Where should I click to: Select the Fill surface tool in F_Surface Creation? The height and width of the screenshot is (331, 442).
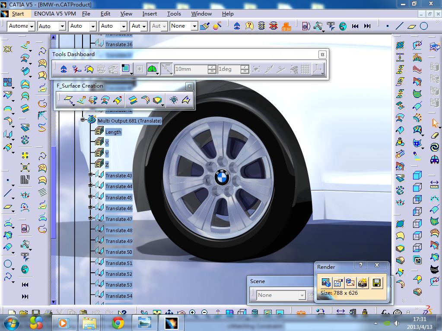(x=157, y=100)
